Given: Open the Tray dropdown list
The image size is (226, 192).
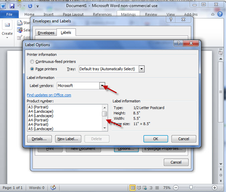Looking at the screenshot, I should [141, 69].
